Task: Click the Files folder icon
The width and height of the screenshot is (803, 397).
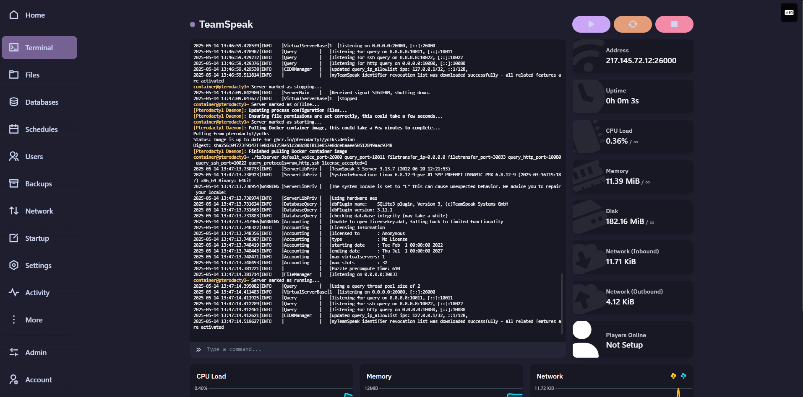Action: pos(14,75)
